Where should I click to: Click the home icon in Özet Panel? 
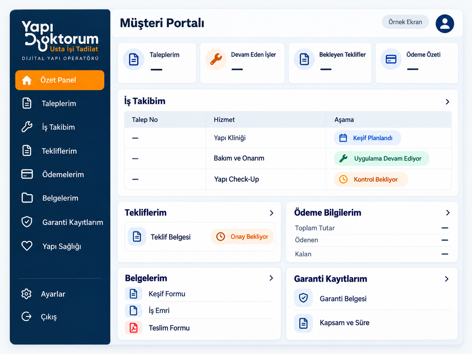27,80
